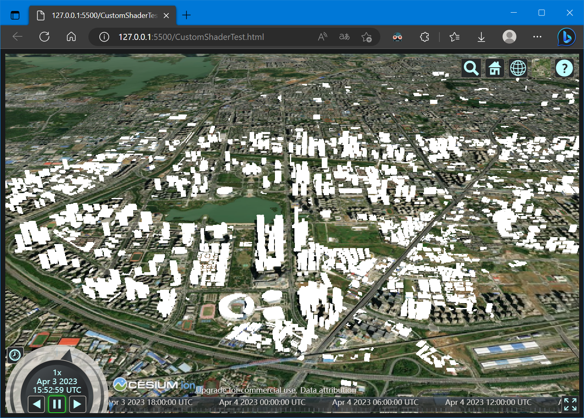Open the navigation help button

pos(564,68)
